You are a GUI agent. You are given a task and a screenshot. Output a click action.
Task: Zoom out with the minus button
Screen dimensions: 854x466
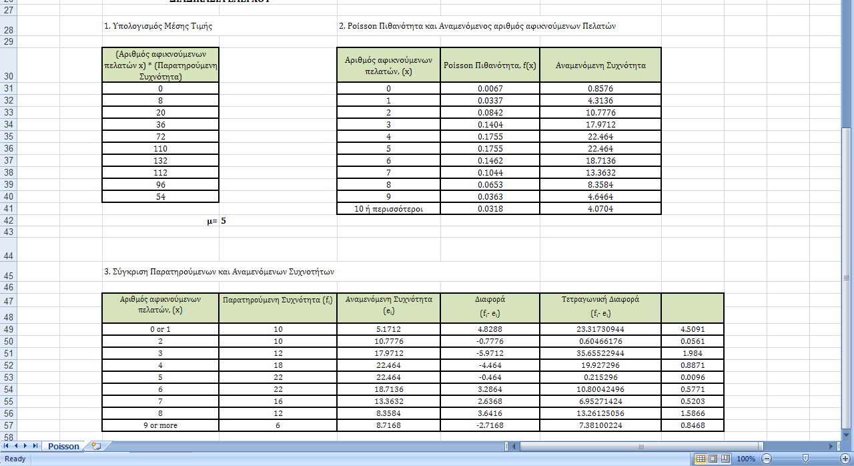pyautogui.click(x=767, y=459)
